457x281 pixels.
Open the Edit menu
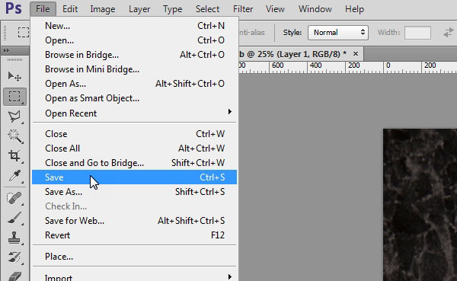pos(70,9)
